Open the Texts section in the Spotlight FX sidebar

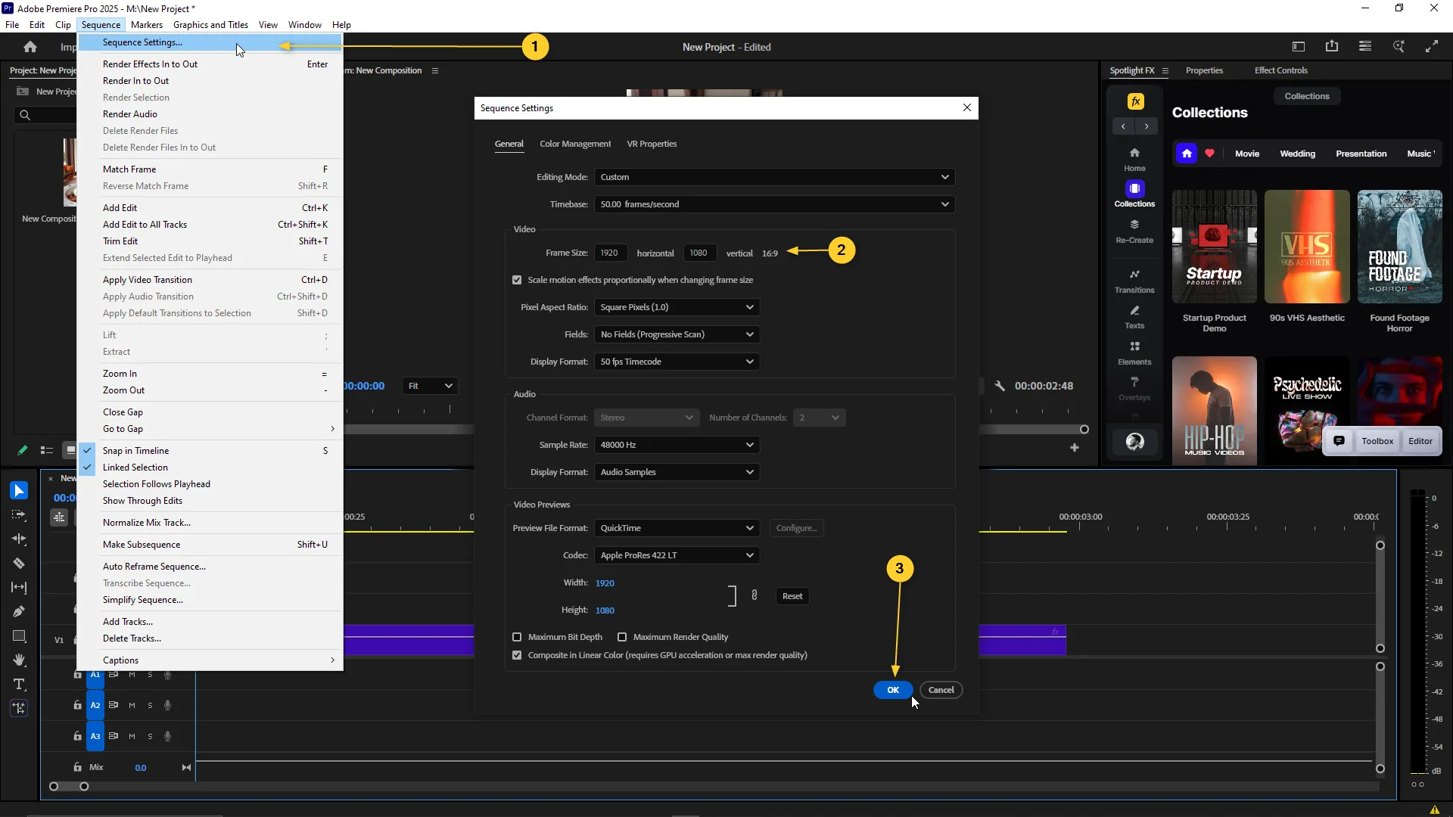pyautogui.click(x=1134, y=316)
